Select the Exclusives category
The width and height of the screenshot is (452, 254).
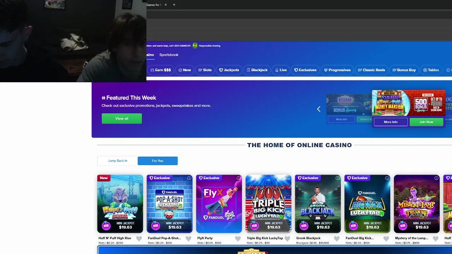click(305, 70)
